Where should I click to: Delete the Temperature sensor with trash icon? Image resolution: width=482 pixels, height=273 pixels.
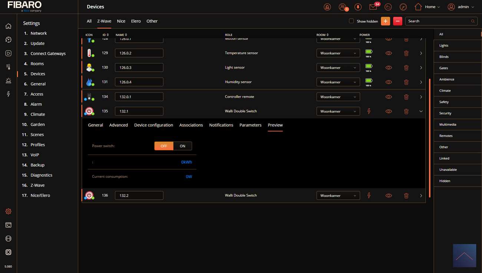coord(406,53)
